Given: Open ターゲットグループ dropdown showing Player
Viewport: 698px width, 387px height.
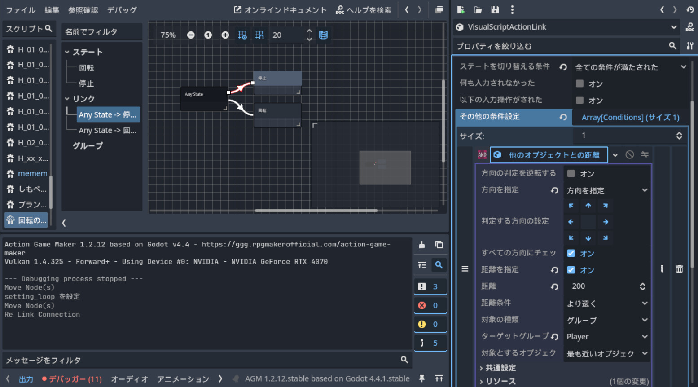Looking at the screenshot, I should [607, 337].
